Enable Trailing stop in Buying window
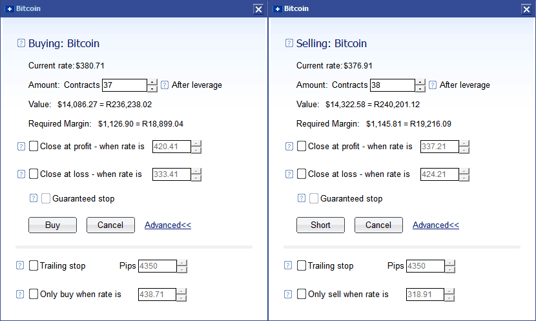The image size is (536, 321). tap(34, 265)
